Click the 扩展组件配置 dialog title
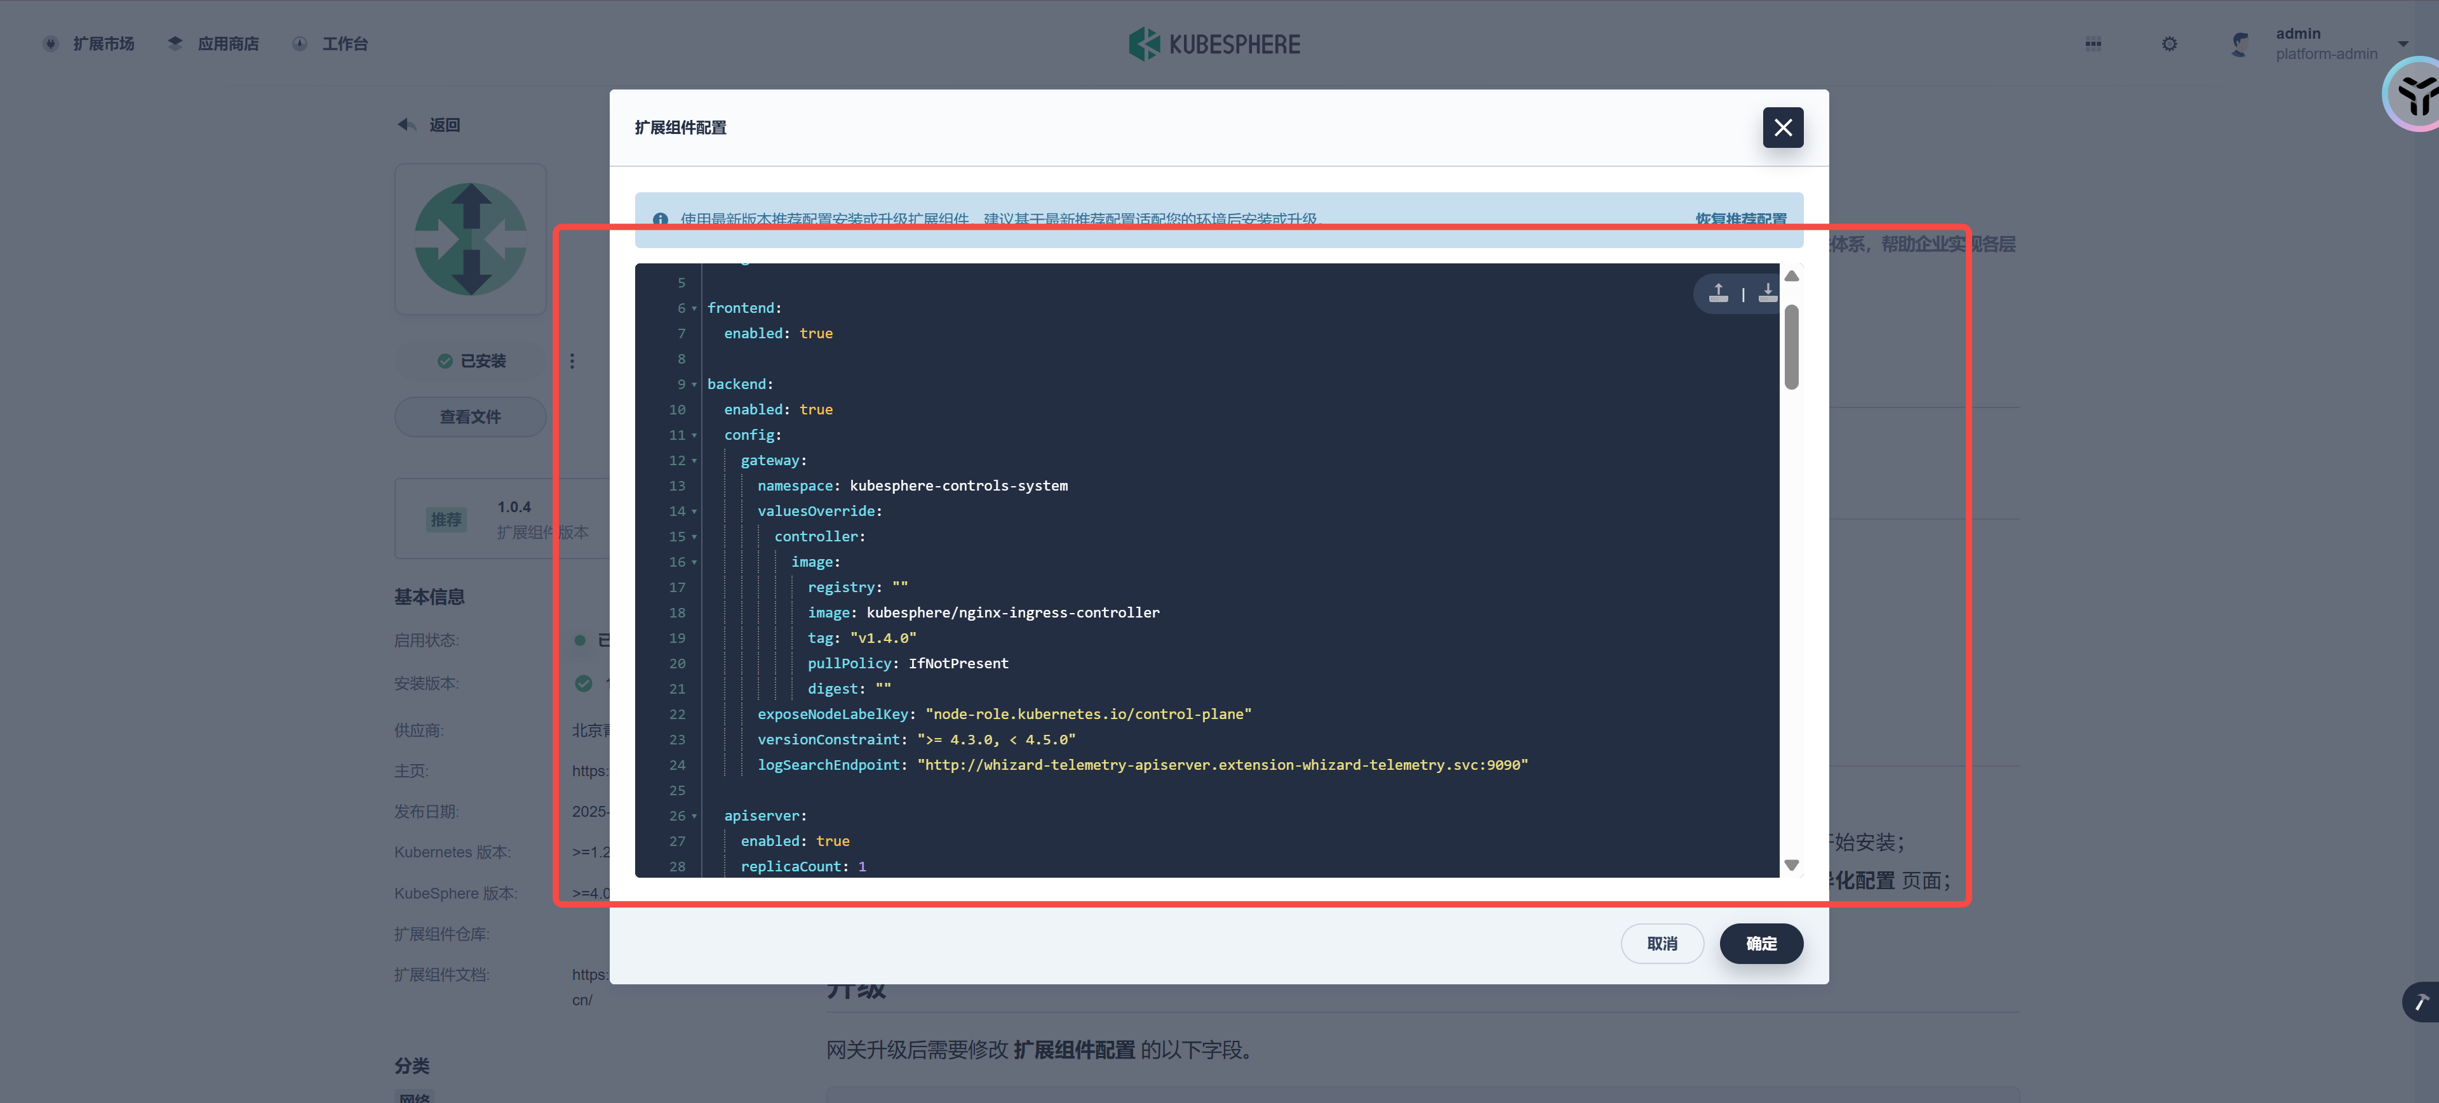Screen dimensions: 2439x1103 680,128
